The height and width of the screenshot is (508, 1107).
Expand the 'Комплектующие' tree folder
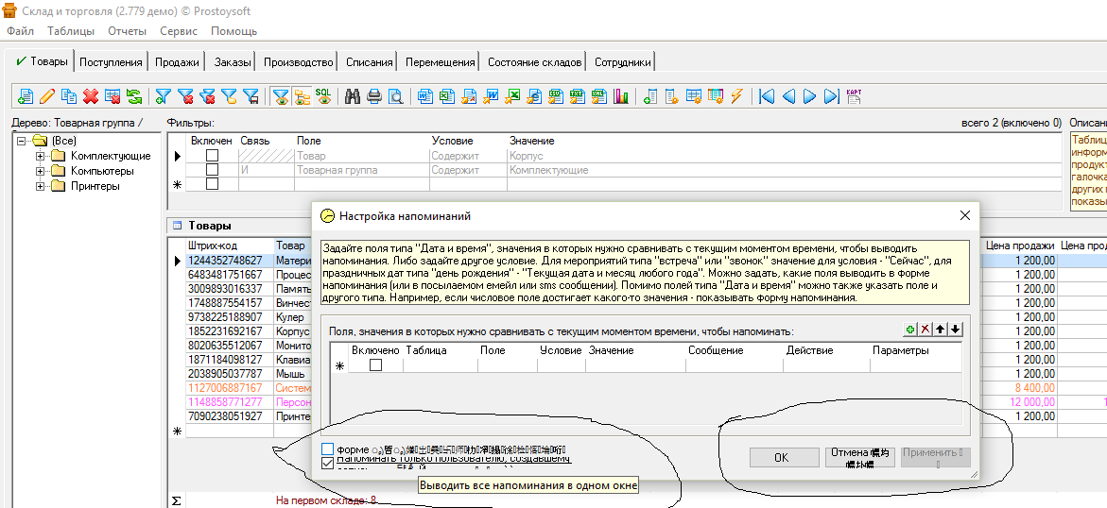pos(41,156)
